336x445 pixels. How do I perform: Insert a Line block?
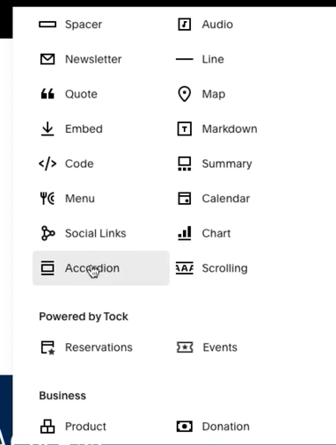point(201,59)
